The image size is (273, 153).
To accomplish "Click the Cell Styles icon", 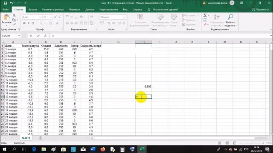I will (x=174, y=17).
